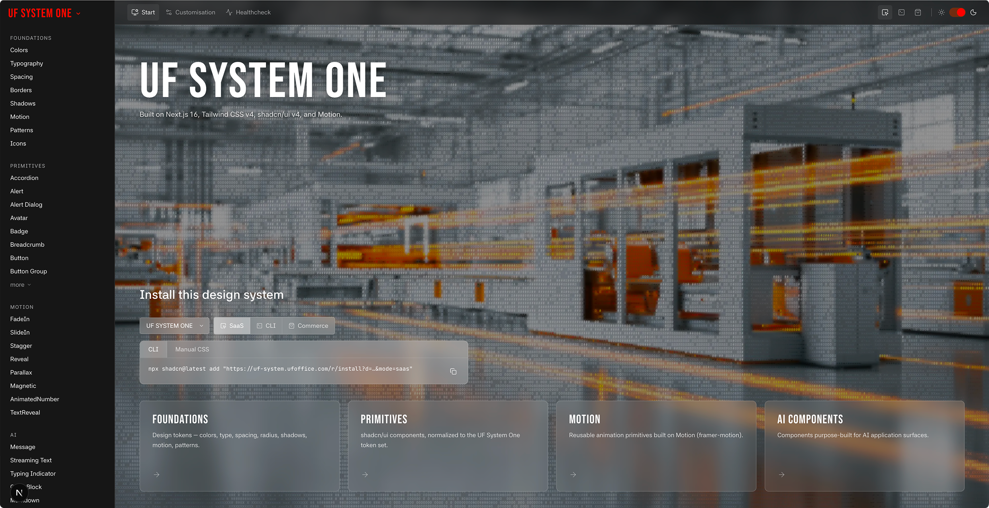Open the Primitives card
The height and width of the screenshot is (508, 989).
(x=448, y=446)
